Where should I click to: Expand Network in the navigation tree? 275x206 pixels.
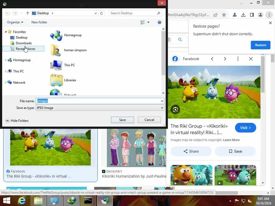pyautogui.click(x=6, y=83)
